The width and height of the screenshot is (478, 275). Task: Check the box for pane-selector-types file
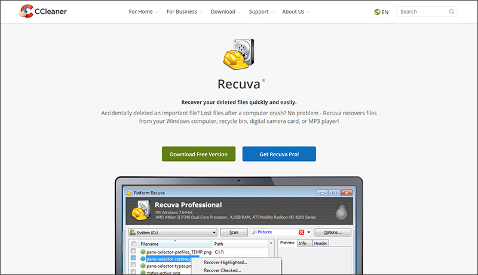133,265
